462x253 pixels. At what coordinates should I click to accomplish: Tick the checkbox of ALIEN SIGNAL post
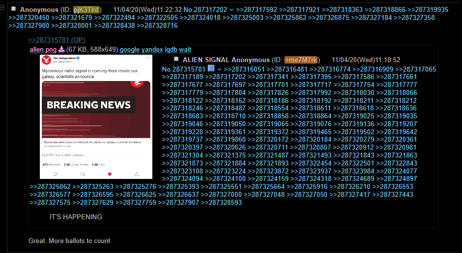point(176,59)
